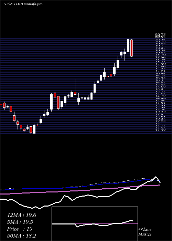Image resolution: width=172 pixels, height=241 pixels.
Task: Click the NYSE TIMB munafa.pro title text
Action: 23,4
